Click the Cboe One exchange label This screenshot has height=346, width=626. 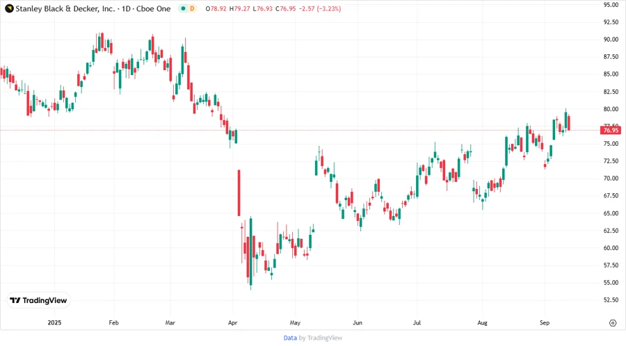point(153,8)
